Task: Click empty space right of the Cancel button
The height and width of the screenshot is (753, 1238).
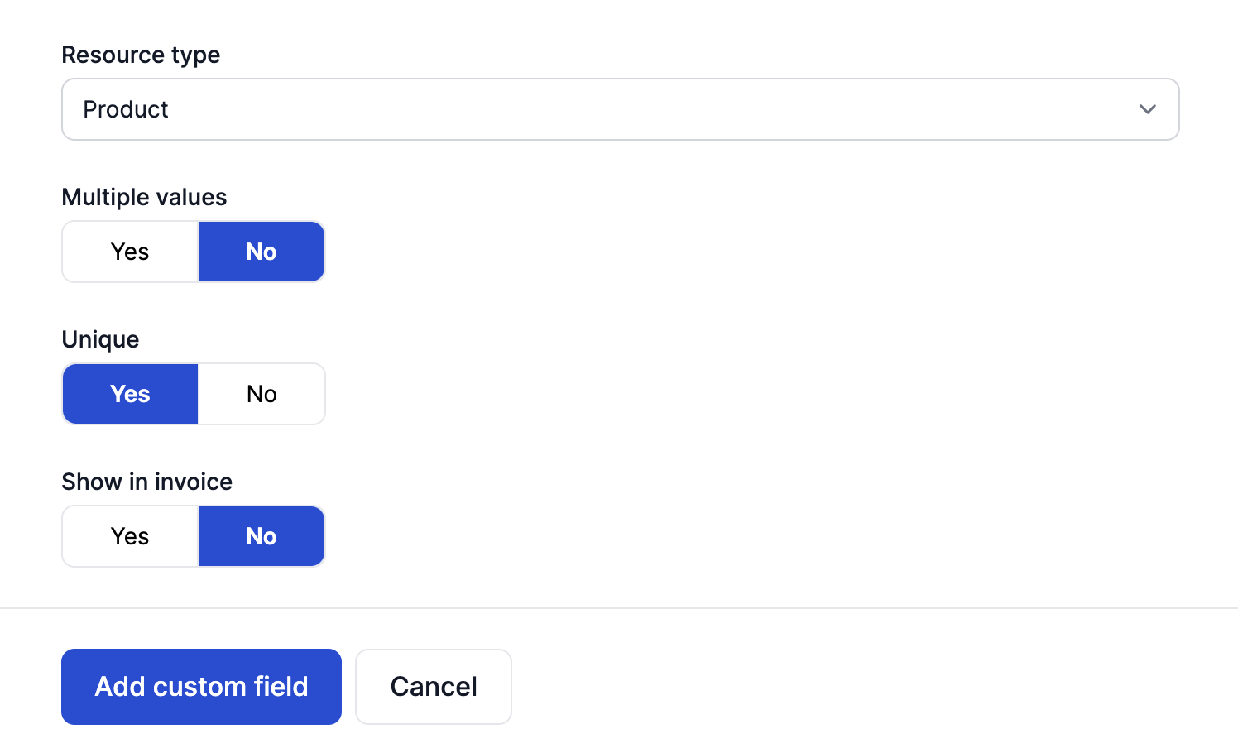Action: [828, 687]
